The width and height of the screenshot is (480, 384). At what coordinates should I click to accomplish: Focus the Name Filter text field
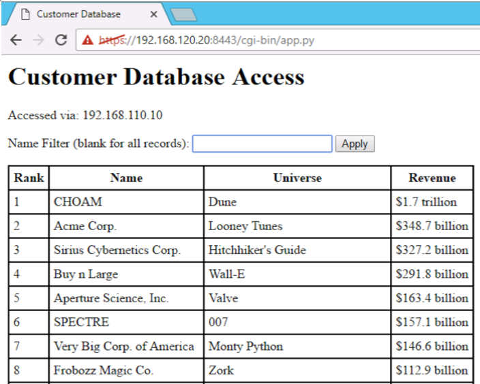click(x=262, y=144)
